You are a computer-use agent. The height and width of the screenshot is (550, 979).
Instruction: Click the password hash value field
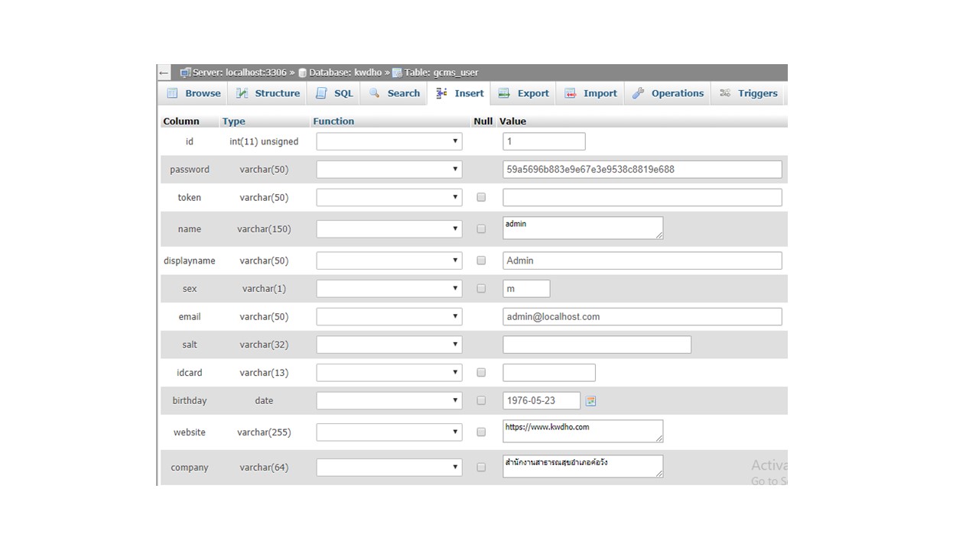click(642, 169)
